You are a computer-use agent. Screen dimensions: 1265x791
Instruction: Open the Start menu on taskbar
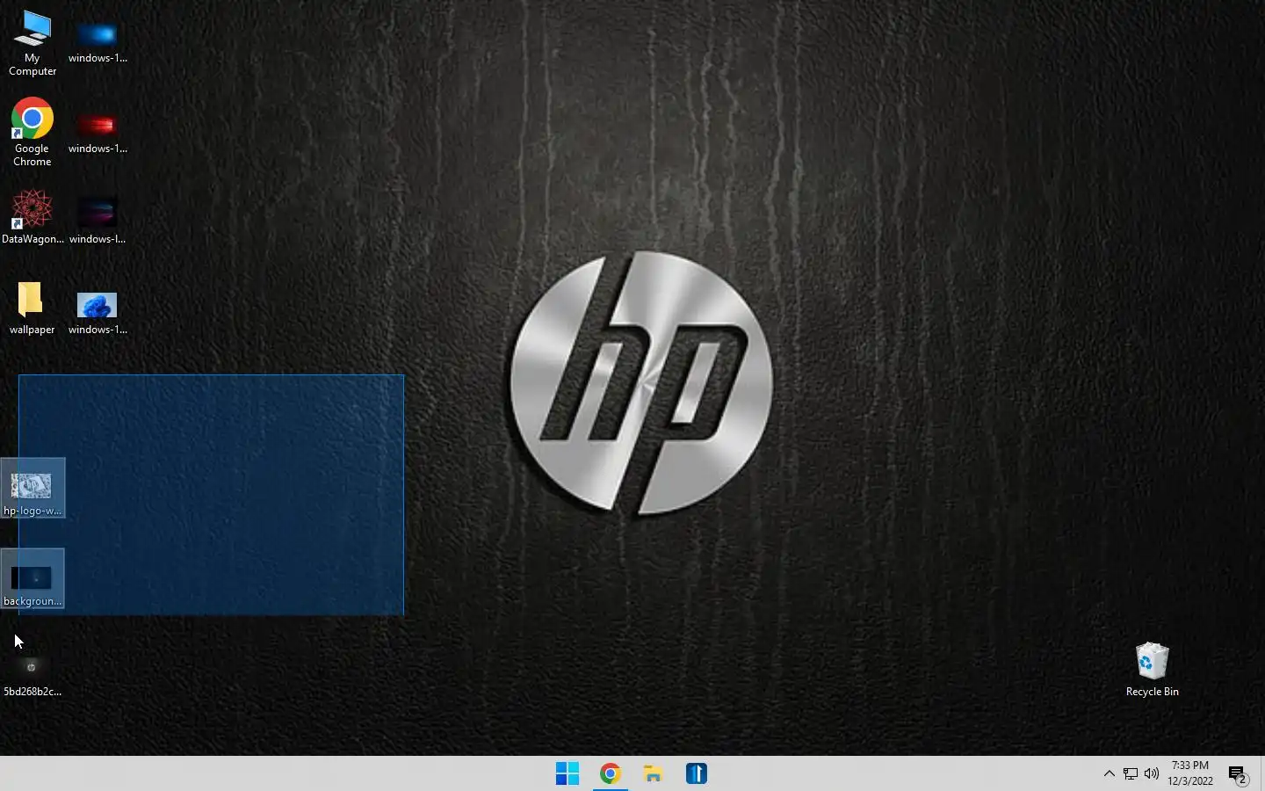pyautogui.click(x=567, y=773)
